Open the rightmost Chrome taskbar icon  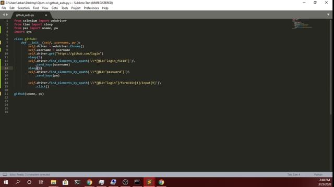pyautogui.click(x=161, y=182)
